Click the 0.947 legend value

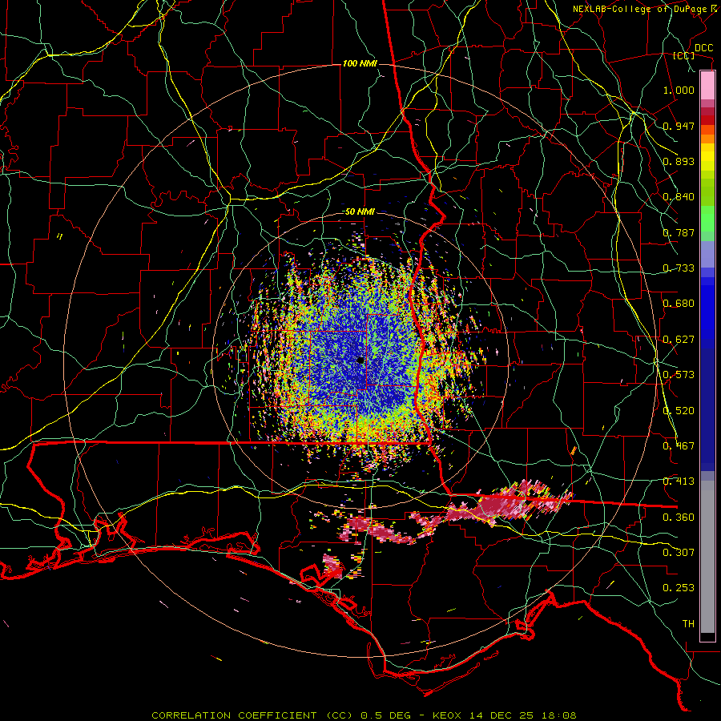[x=679, y=126]
